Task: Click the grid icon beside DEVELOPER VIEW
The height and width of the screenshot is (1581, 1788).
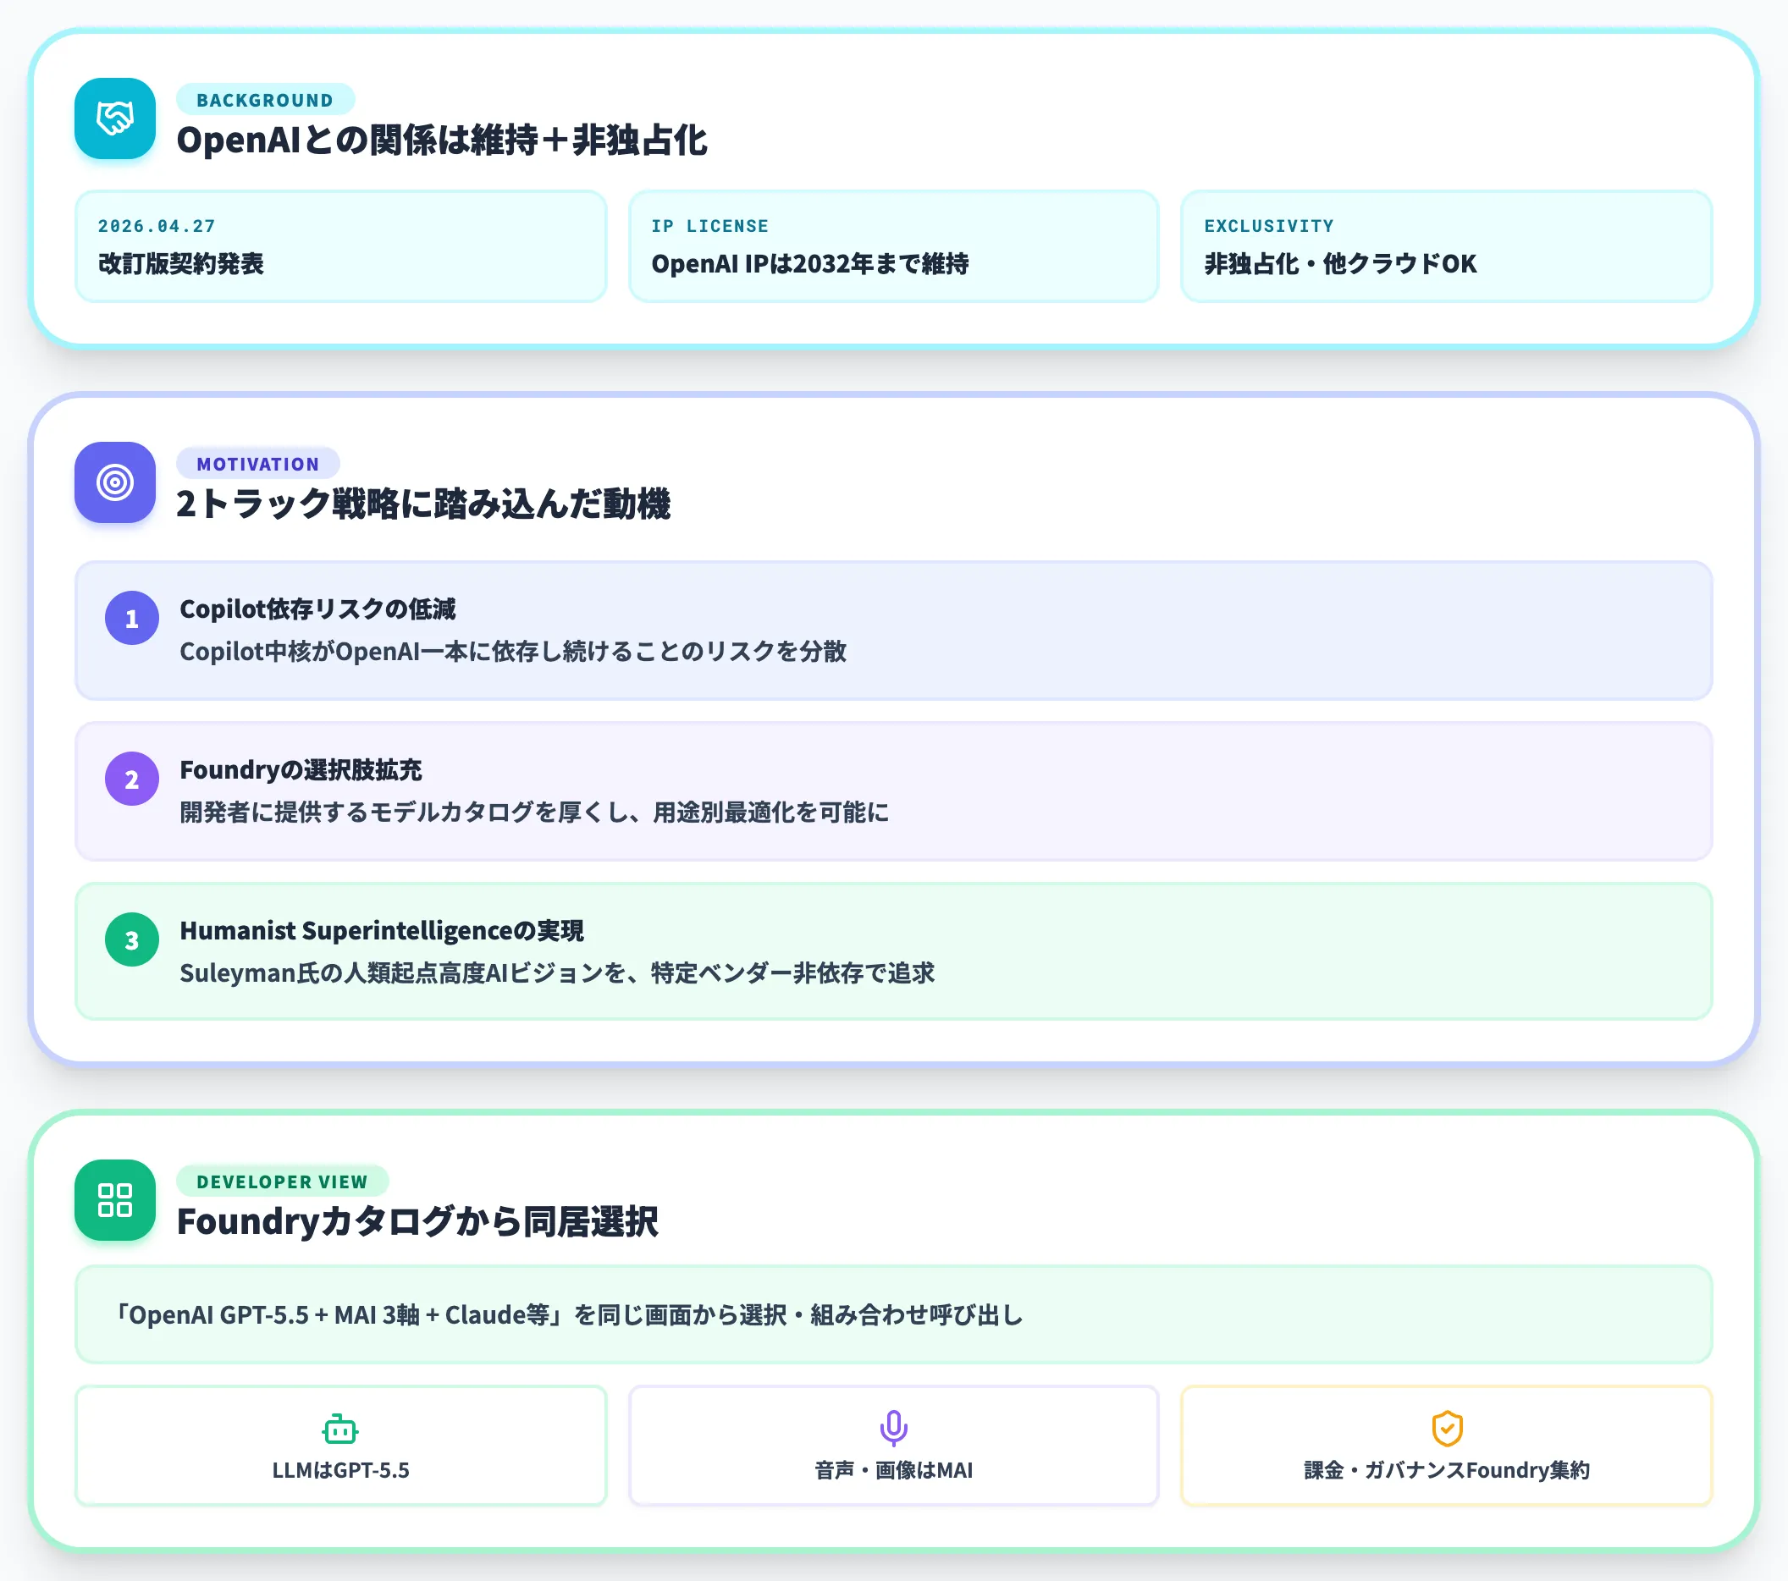Action: click(114, 1200)
